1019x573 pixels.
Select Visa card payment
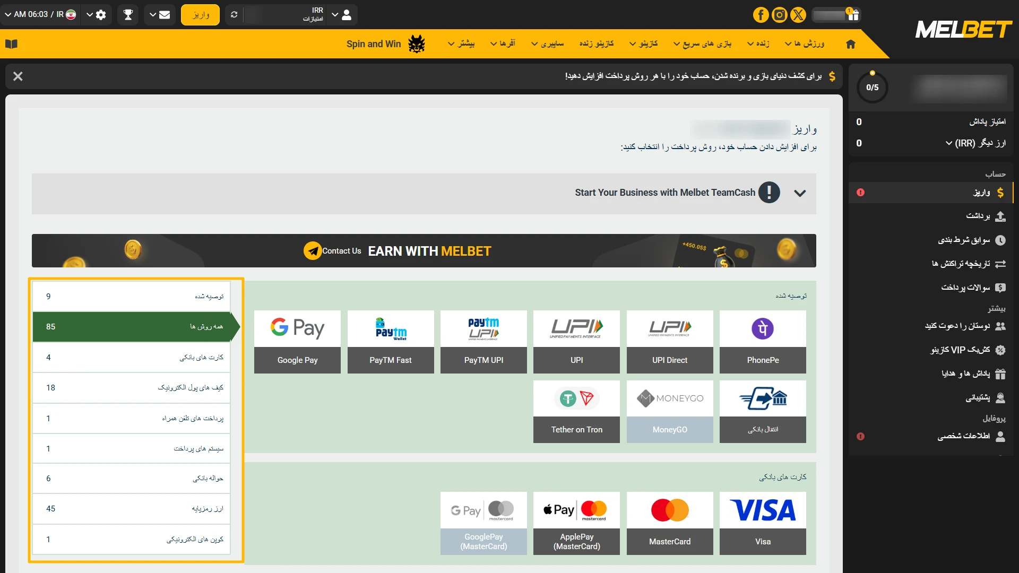(x=763, y=523)
